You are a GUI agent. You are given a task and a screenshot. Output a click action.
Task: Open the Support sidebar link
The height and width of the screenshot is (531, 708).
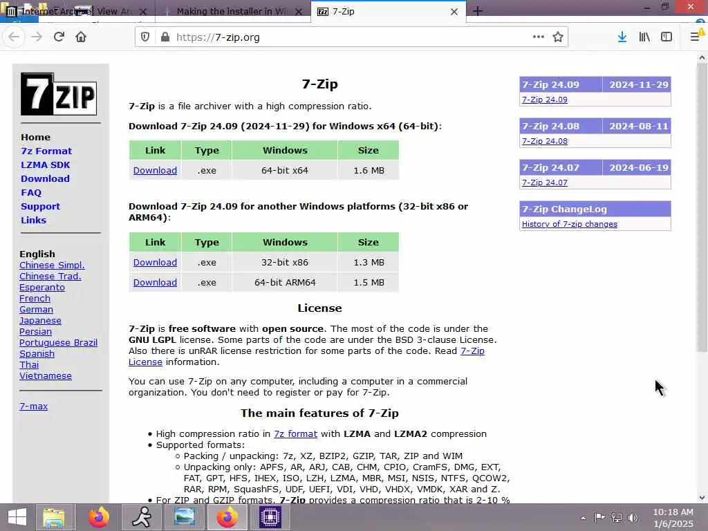(40, 206)
